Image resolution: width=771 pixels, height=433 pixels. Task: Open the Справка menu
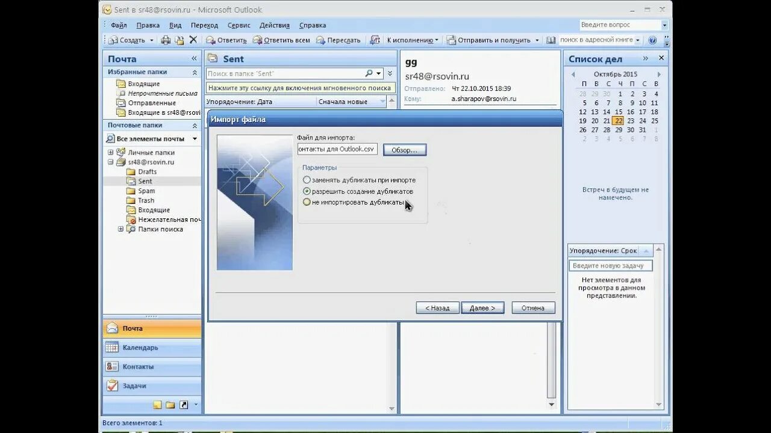[x=313, y=25]
